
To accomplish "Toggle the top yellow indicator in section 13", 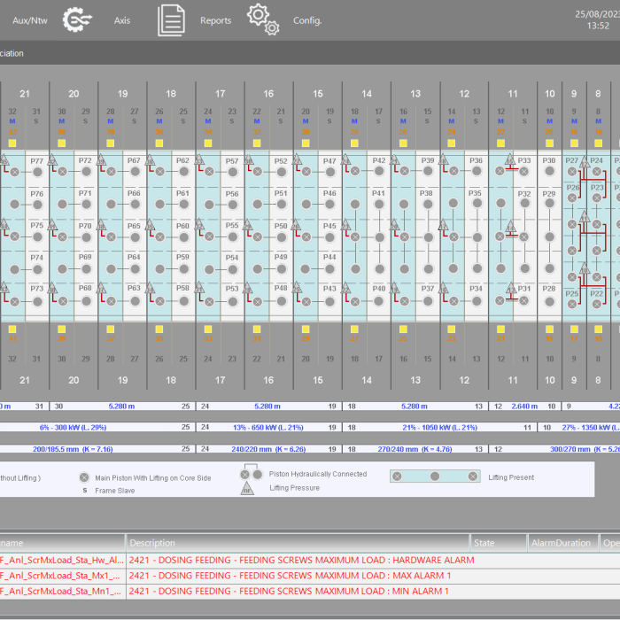I will tap(403, 143).
